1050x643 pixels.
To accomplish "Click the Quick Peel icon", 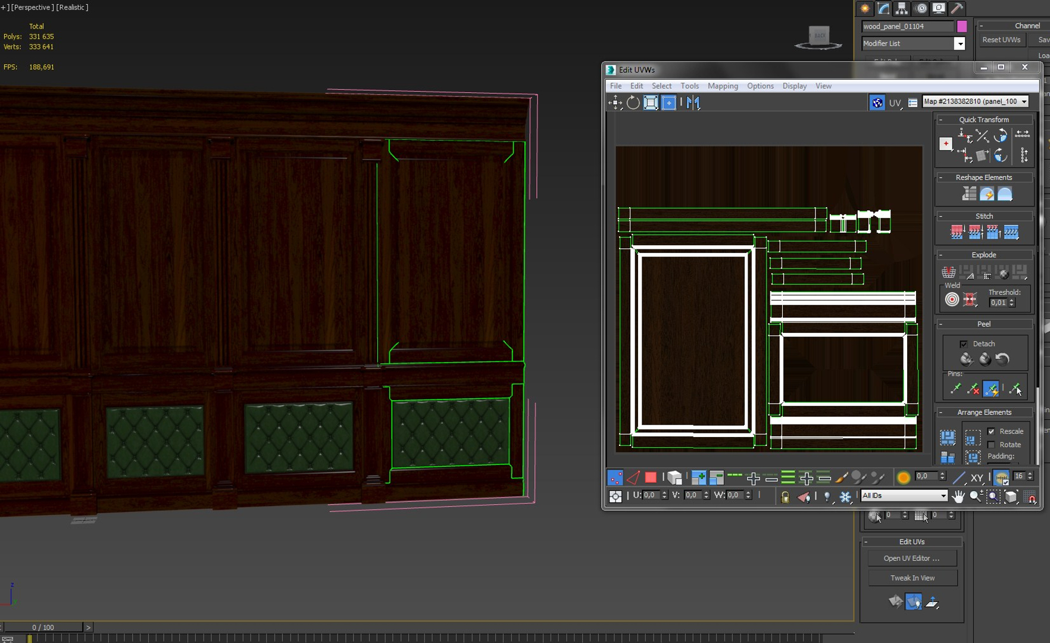I will pos(966,358).
